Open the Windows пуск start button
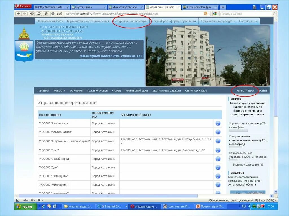This screenshot has height=216, width=289. pos(25,206)
